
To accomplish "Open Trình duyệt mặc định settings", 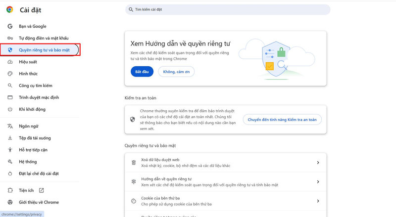I will pos(39,97).
